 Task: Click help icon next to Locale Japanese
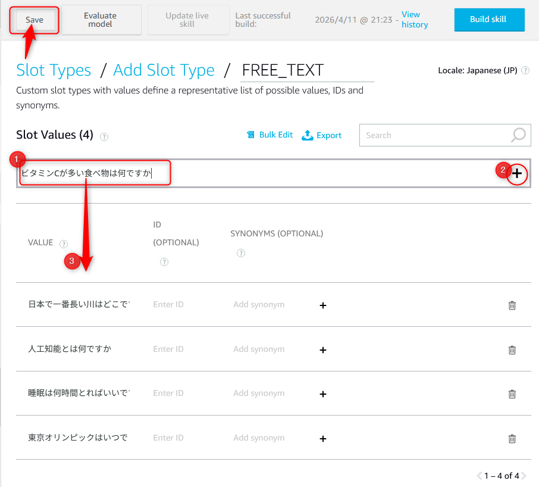[x=525, y=70]
